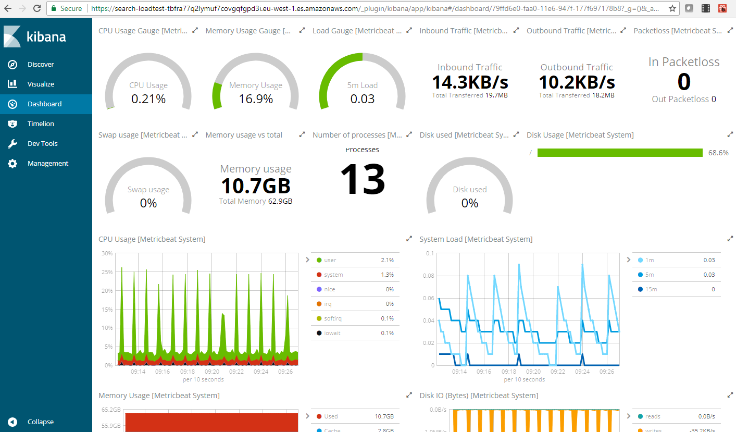The height and width of the screenshot is (432, 736).
Task: Toggle the Used series in memory legend
Action: coord(355,416)
